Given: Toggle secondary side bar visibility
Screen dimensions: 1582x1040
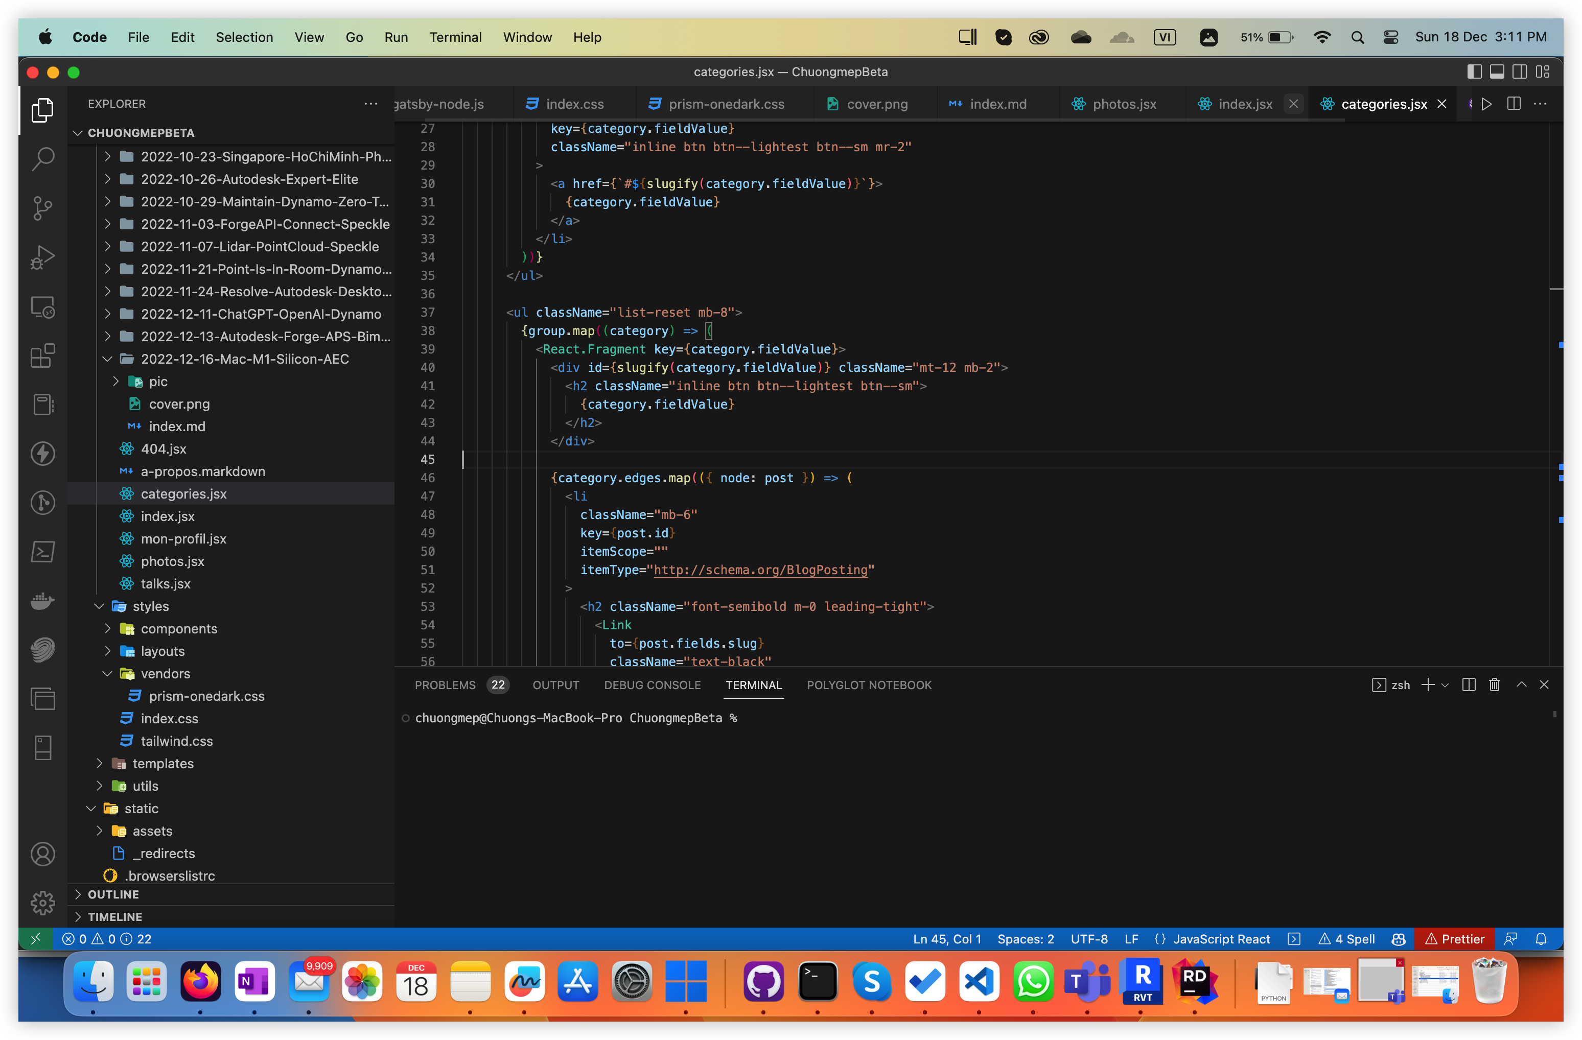Looking at the screenshot, I should tap(1520, 72).
